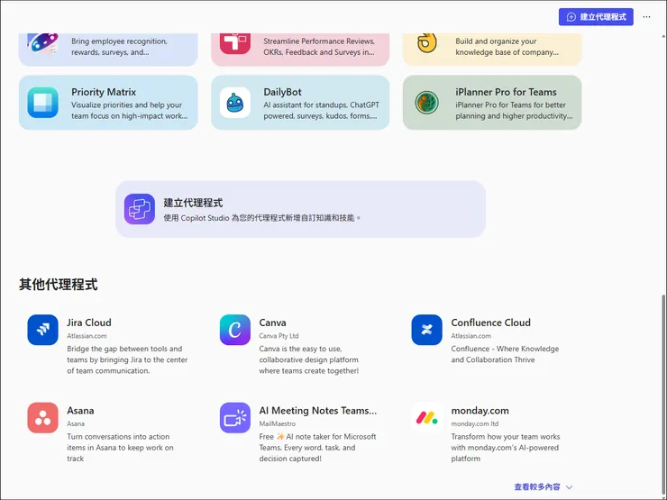Open the Canva title link
The image size is (667, 500).
click(272, 323)
